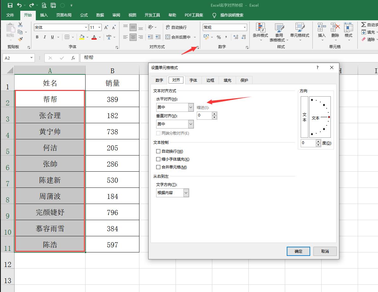Click the help question mark in the dialog
This screenshot has height=292, width=378.
(x=317, y=68)
